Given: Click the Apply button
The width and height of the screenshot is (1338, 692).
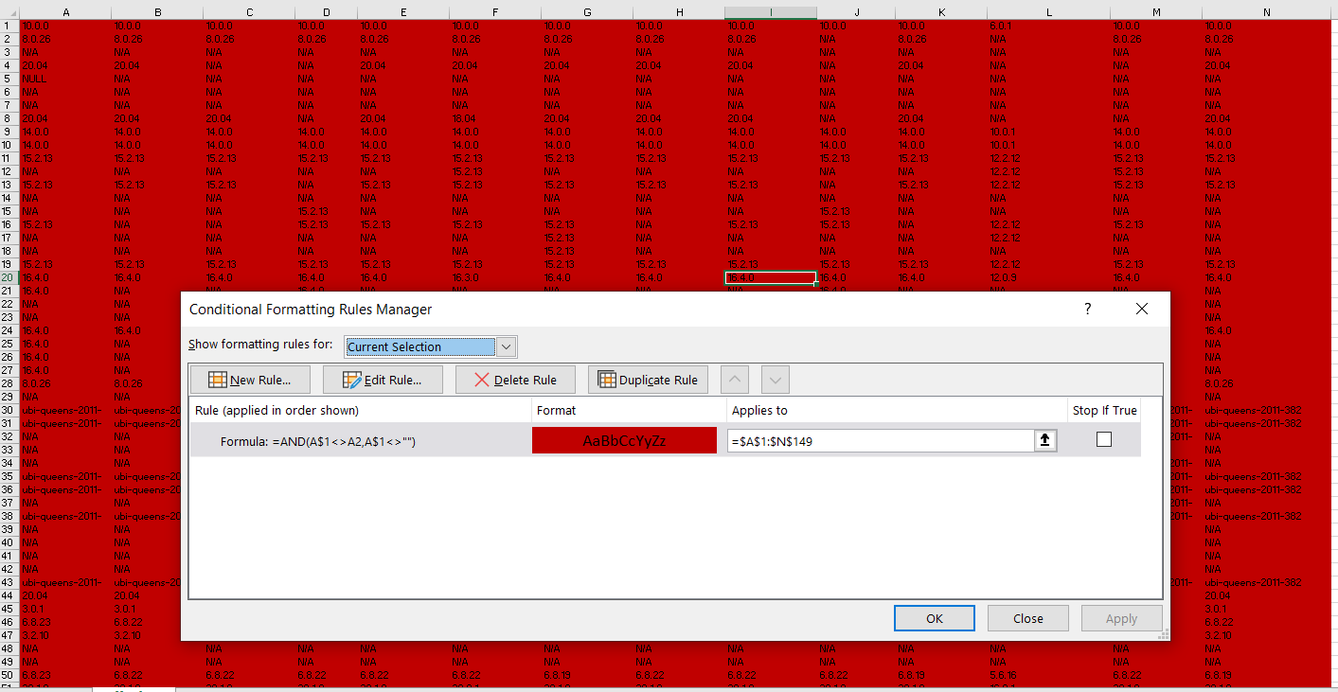Looking at the screenshot, I should point(1122,618).
